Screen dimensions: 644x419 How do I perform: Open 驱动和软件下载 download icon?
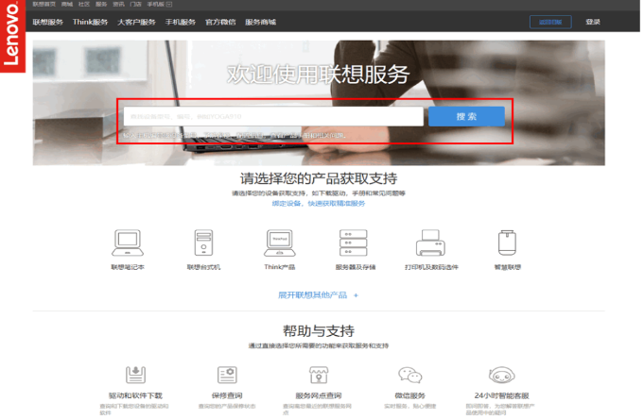pos(135,375)
